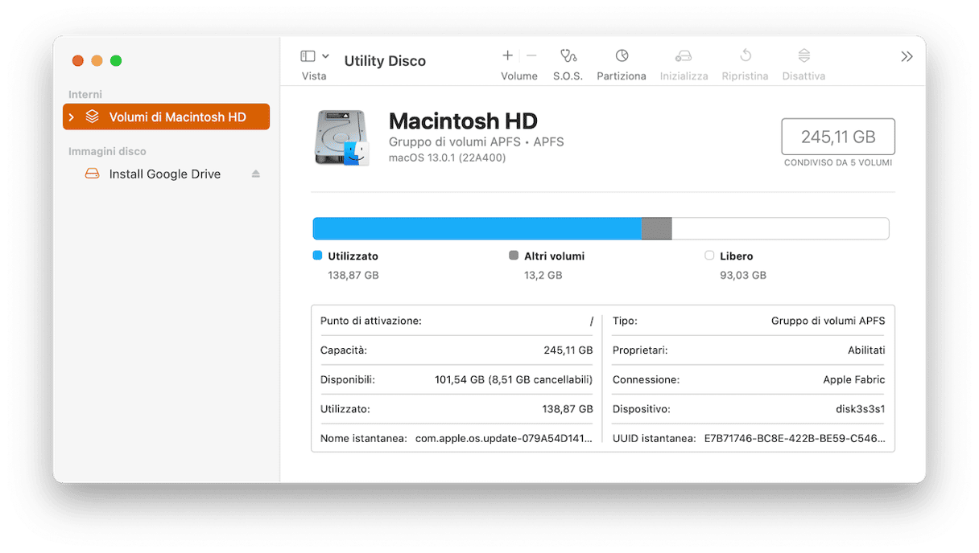Screen dimensions: 979x553
Task: Click the blue Utilizzato legend swatch
Action: pos(317,256)
